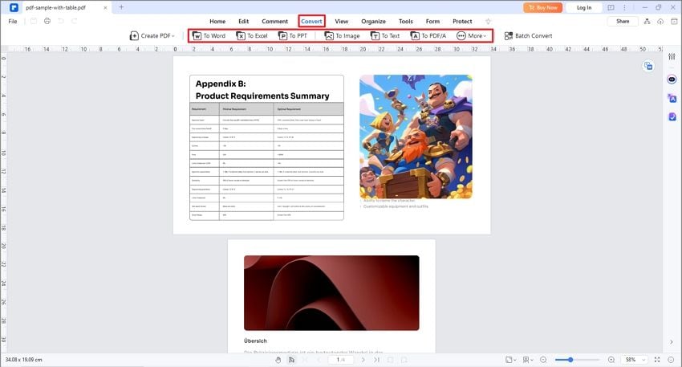Click the red abstract image on page two
This screenshot has width=682, height=367.
[x=331, y=293]
